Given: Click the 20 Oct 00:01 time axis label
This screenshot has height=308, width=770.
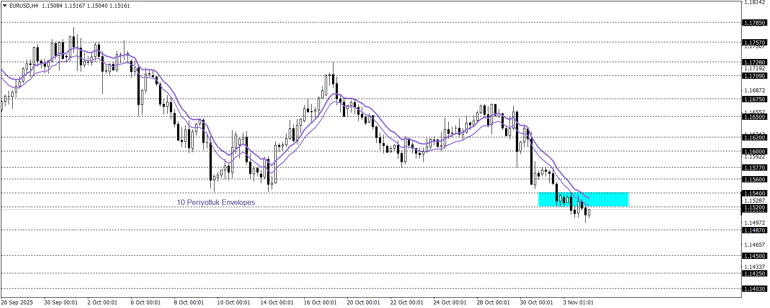Looking at the screenshot, I should tap(363, 302).
